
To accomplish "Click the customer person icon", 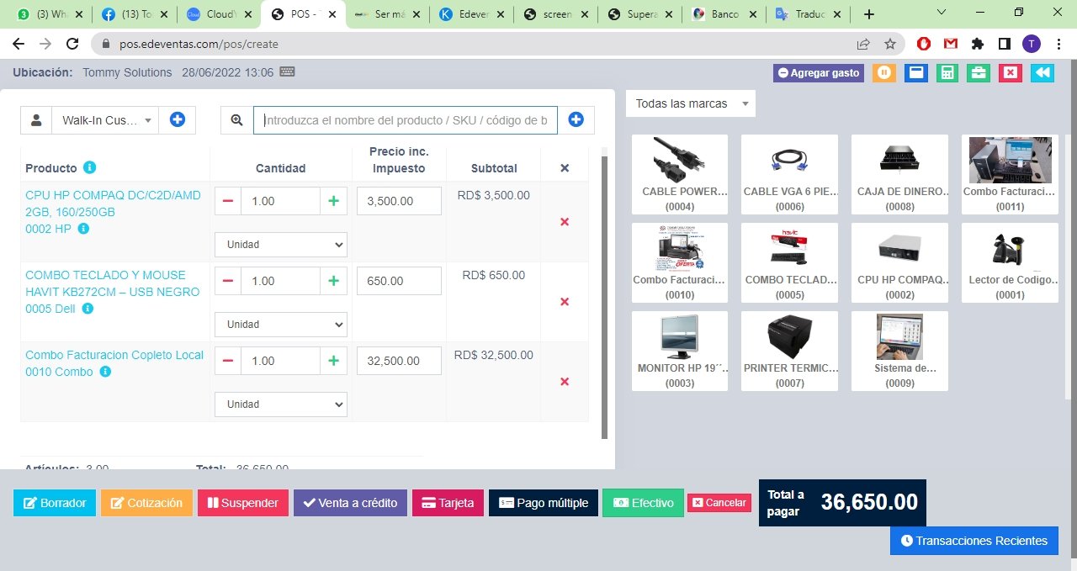I will (36, 120).
